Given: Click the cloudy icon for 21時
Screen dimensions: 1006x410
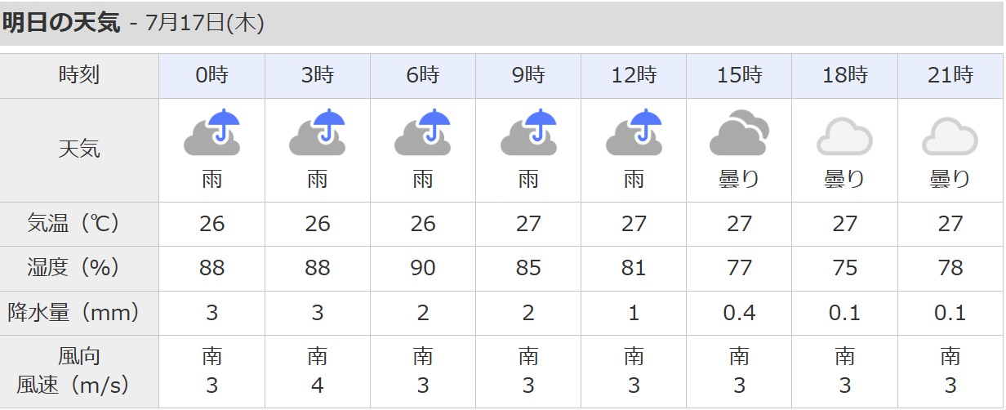Looking at the screenshot, I should coord(950,136).
